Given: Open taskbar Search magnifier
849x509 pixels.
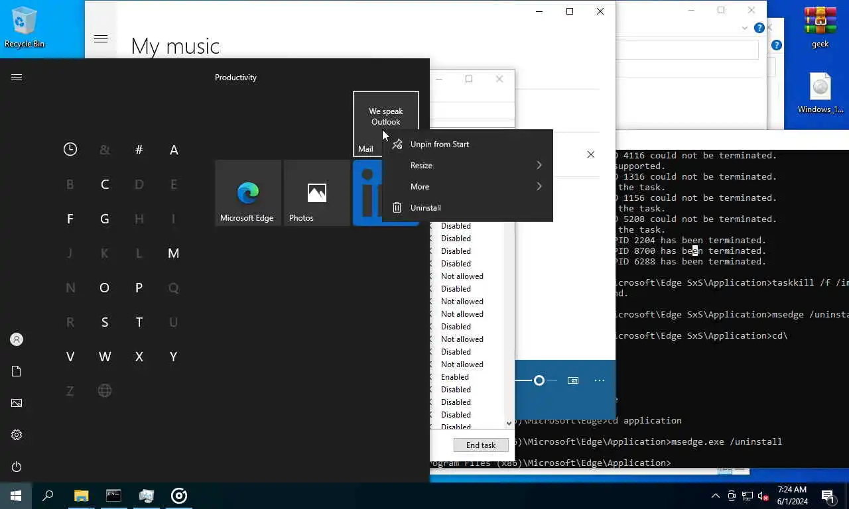Looking at the screenshot, I should point(48,496).
